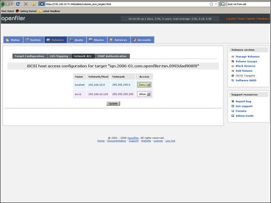
Task: Click the Openfiler link in the footer copyright
Action: pos(133,138)
